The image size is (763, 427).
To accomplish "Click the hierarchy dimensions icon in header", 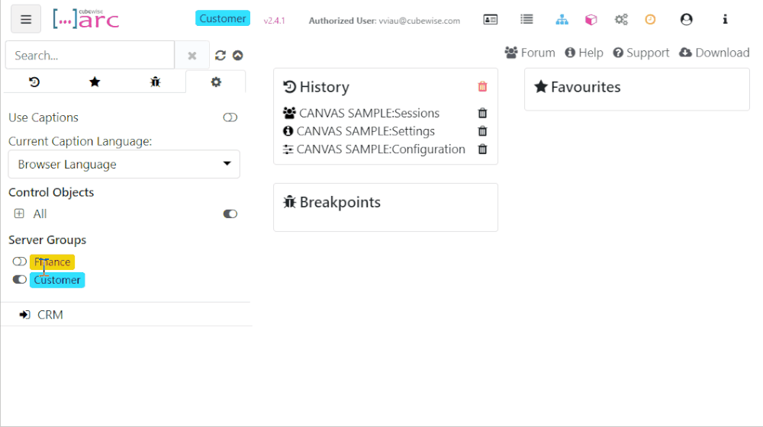I will coord(562,20).
